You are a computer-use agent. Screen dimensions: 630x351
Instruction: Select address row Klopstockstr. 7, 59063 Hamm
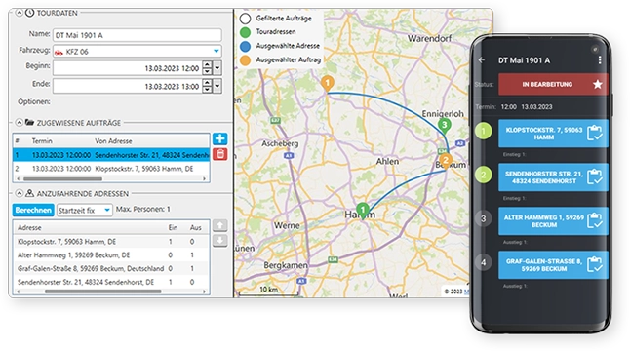click(x=111, y=242)
